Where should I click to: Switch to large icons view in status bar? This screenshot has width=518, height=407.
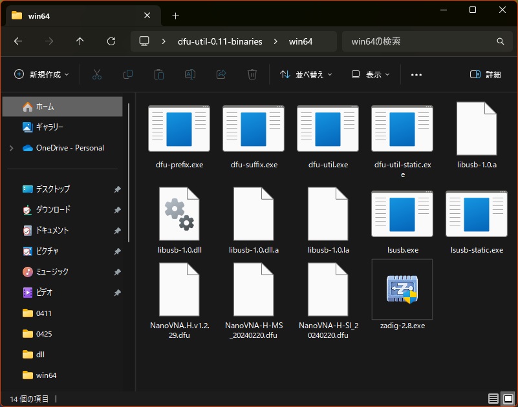[507, 399]
